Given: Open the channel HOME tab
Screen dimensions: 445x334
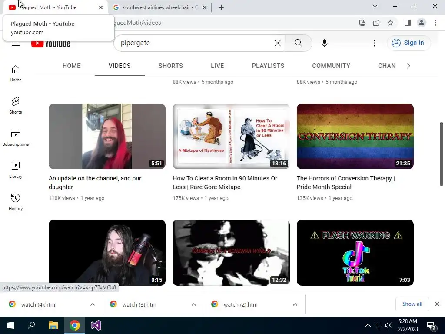Looking at the screenshot, I should [72, 66].
